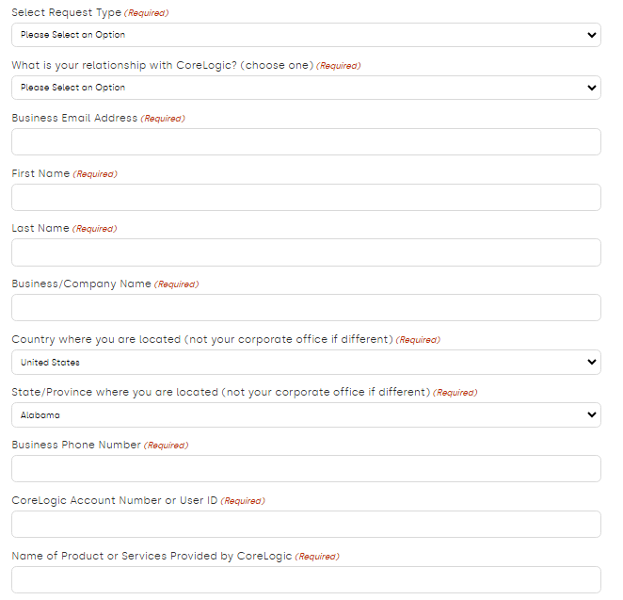
Task: Click the Business Phone Number field
Action: tap(306, 469)
